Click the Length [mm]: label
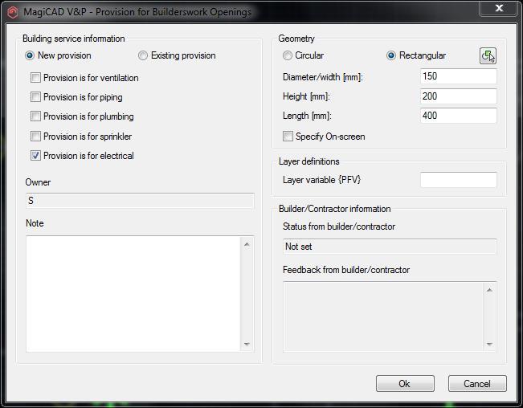Image resolution: width=523 pixels, height=408 pixels. click(307, 116)
